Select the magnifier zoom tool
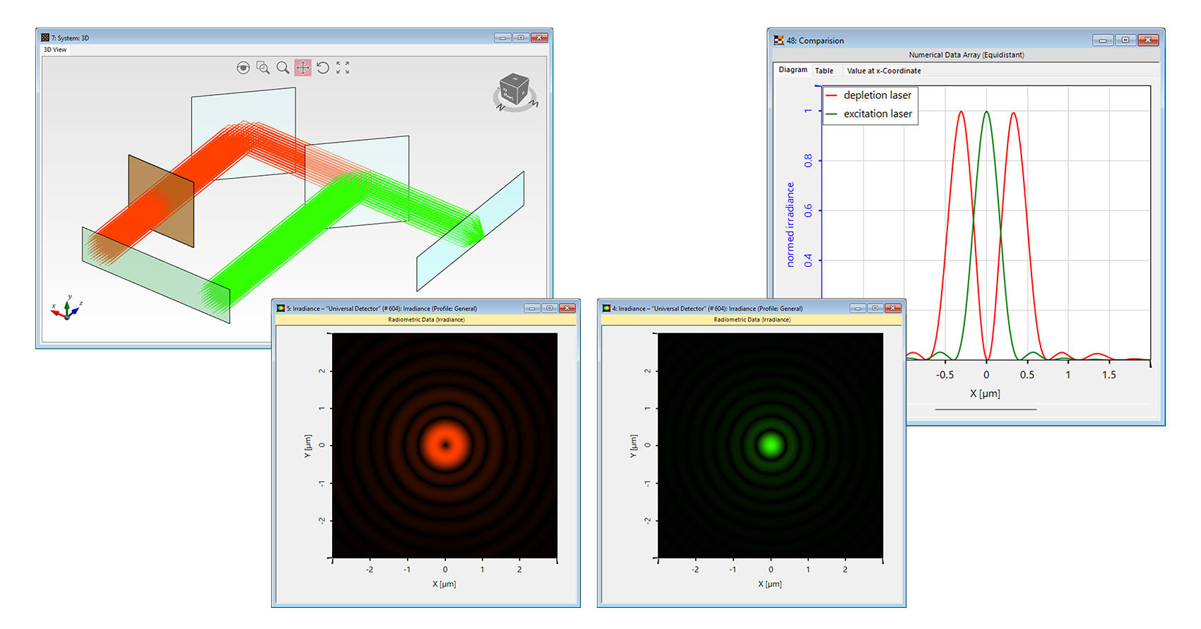Viewport: 1201px width, 629px height. coord(283,68)
